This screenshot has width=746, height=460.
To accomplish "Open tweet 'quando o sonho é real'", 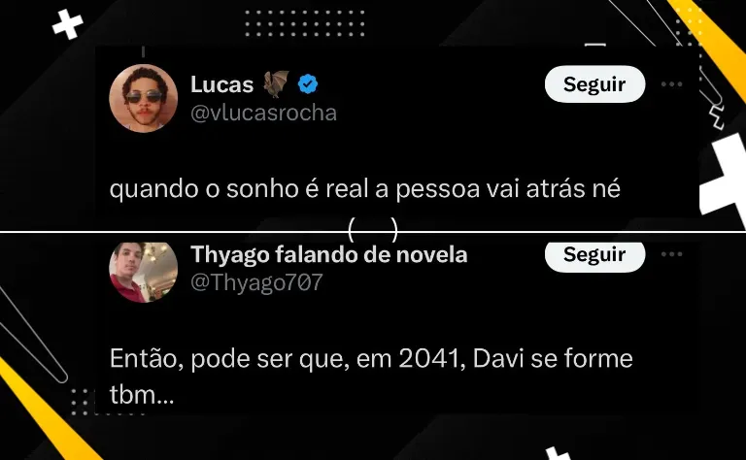I will pos(365,189).
